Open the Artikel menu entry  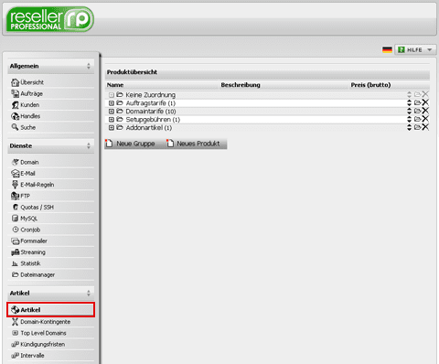(x=50, y=310)
